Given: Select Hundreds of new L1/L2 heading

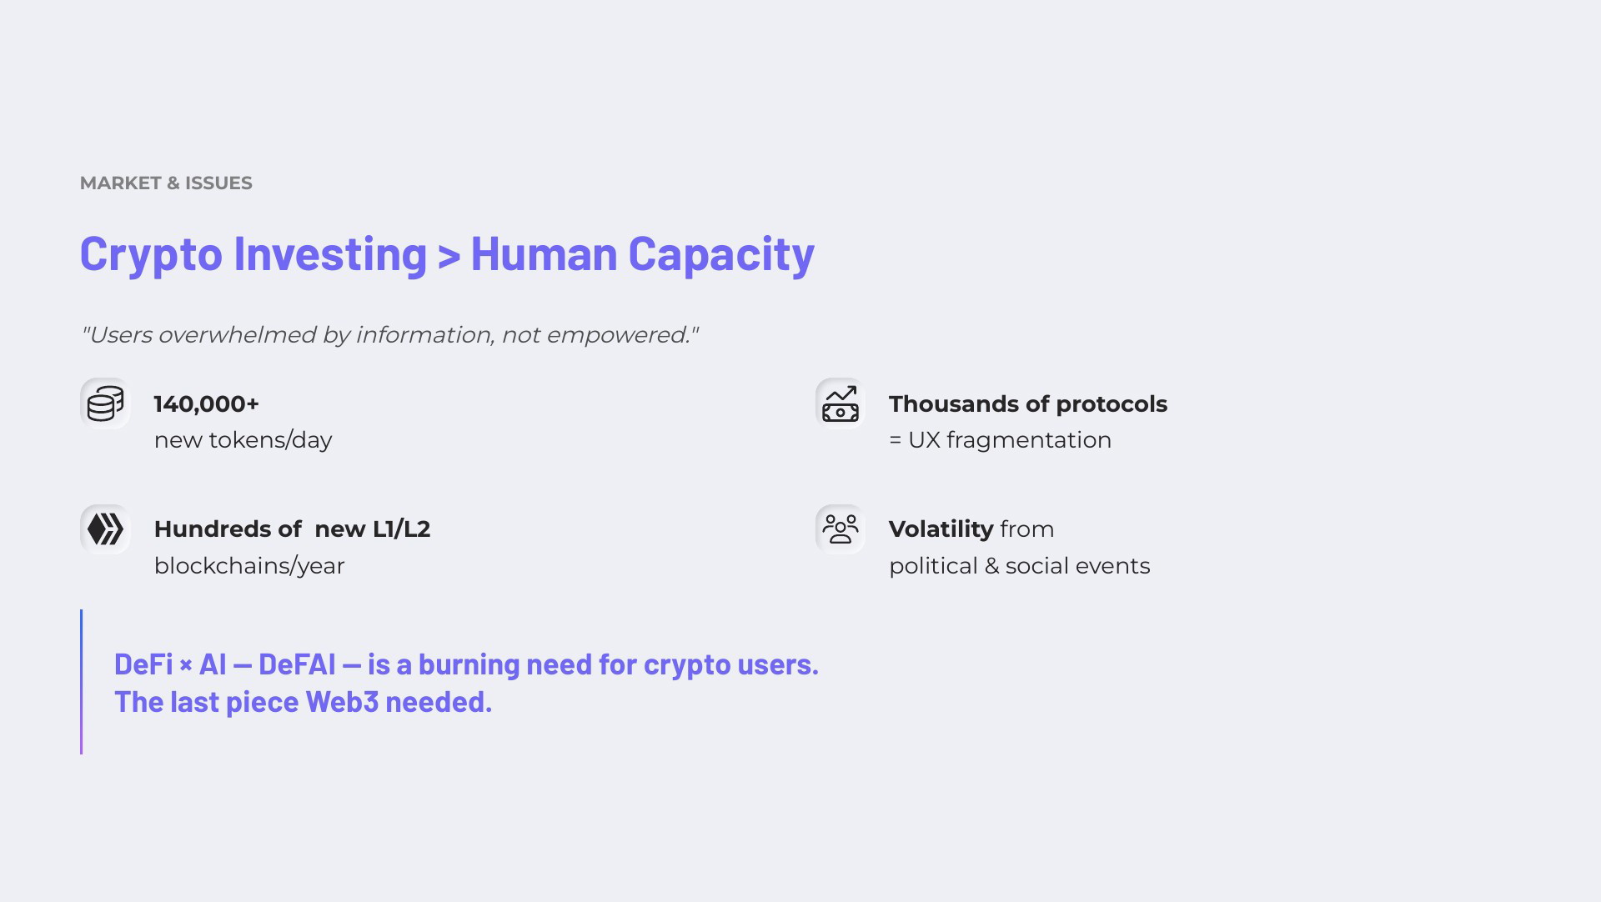Looking at the screenshot, I should click(292, 529).
